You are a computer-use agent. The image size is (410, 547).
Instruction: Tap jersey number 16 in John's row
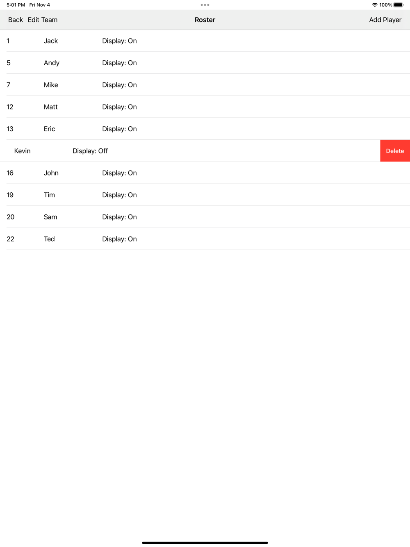[x=10, y=173]
